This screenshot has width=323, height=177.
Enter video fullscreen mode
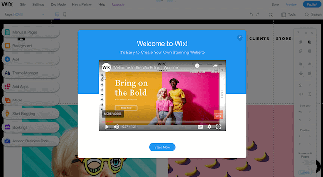[218, 127]
